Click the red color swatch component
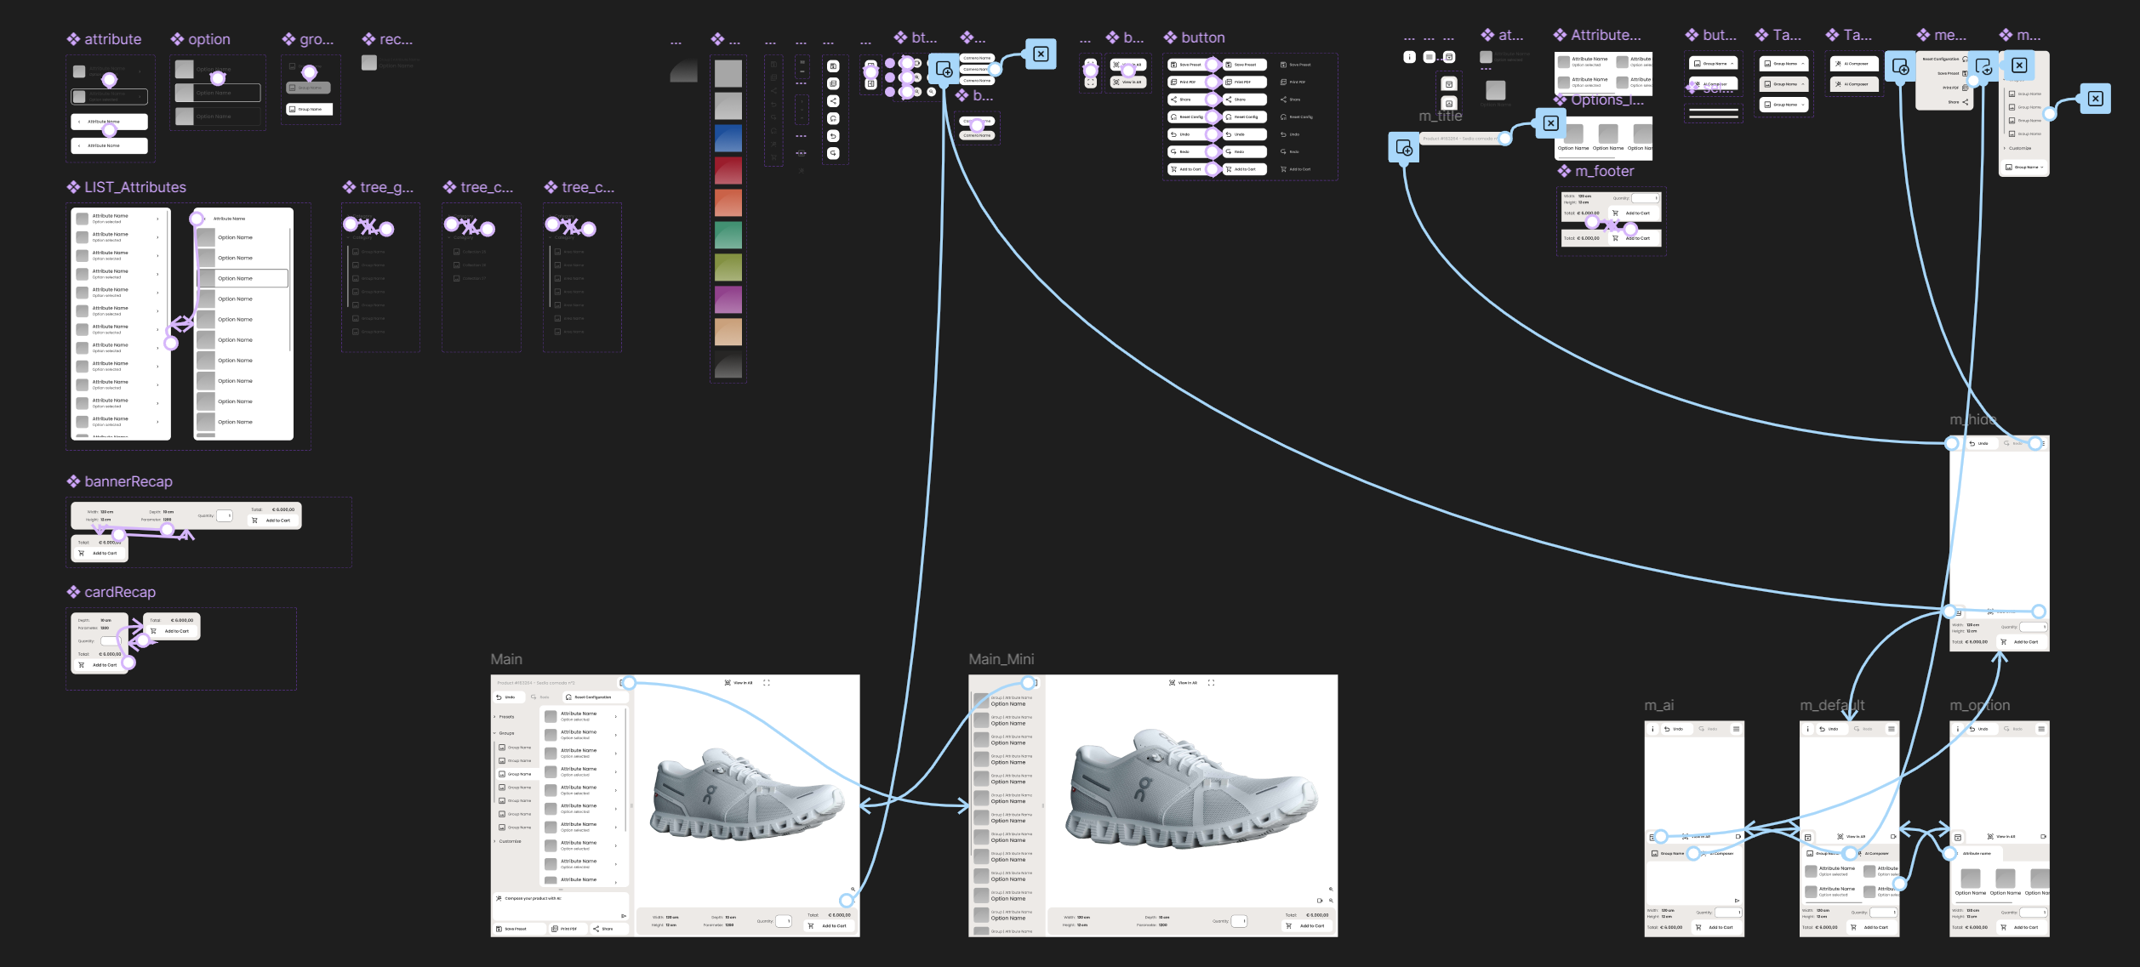Screen dimensions: 2140x967 tap(728, 170)
